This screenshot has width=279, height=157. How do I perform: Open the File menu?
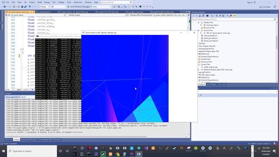tap(8, 2)
